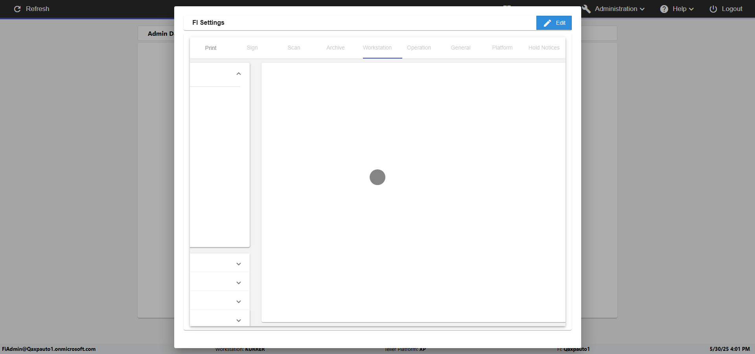Click the Refresh icon in the top bar
Image resolution: width=755 pixels, height=354 pixels.
coord(17,9)
